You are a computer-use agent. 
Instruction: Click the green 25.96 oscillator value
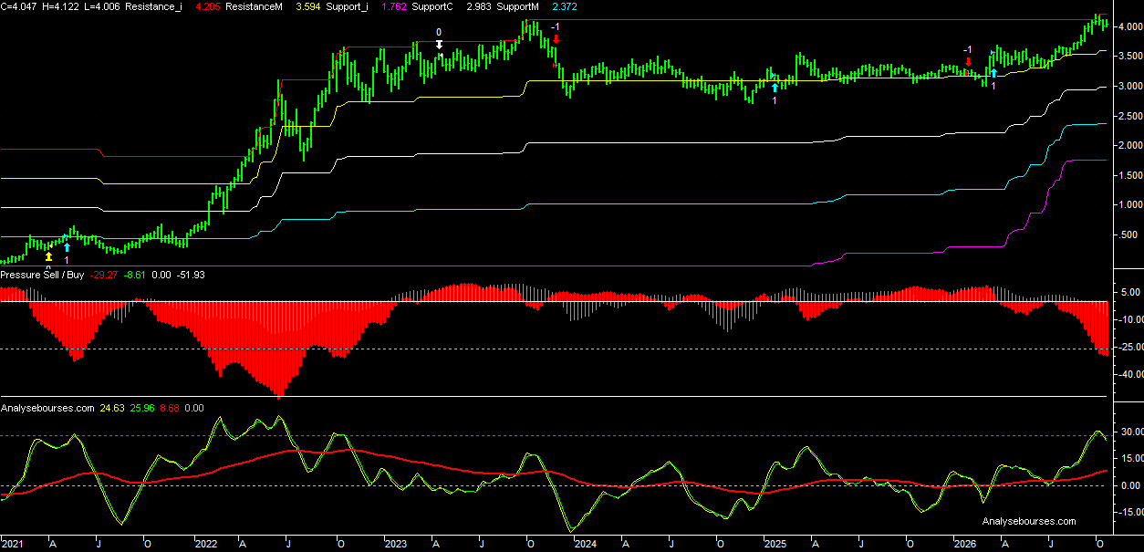(143, 408)
